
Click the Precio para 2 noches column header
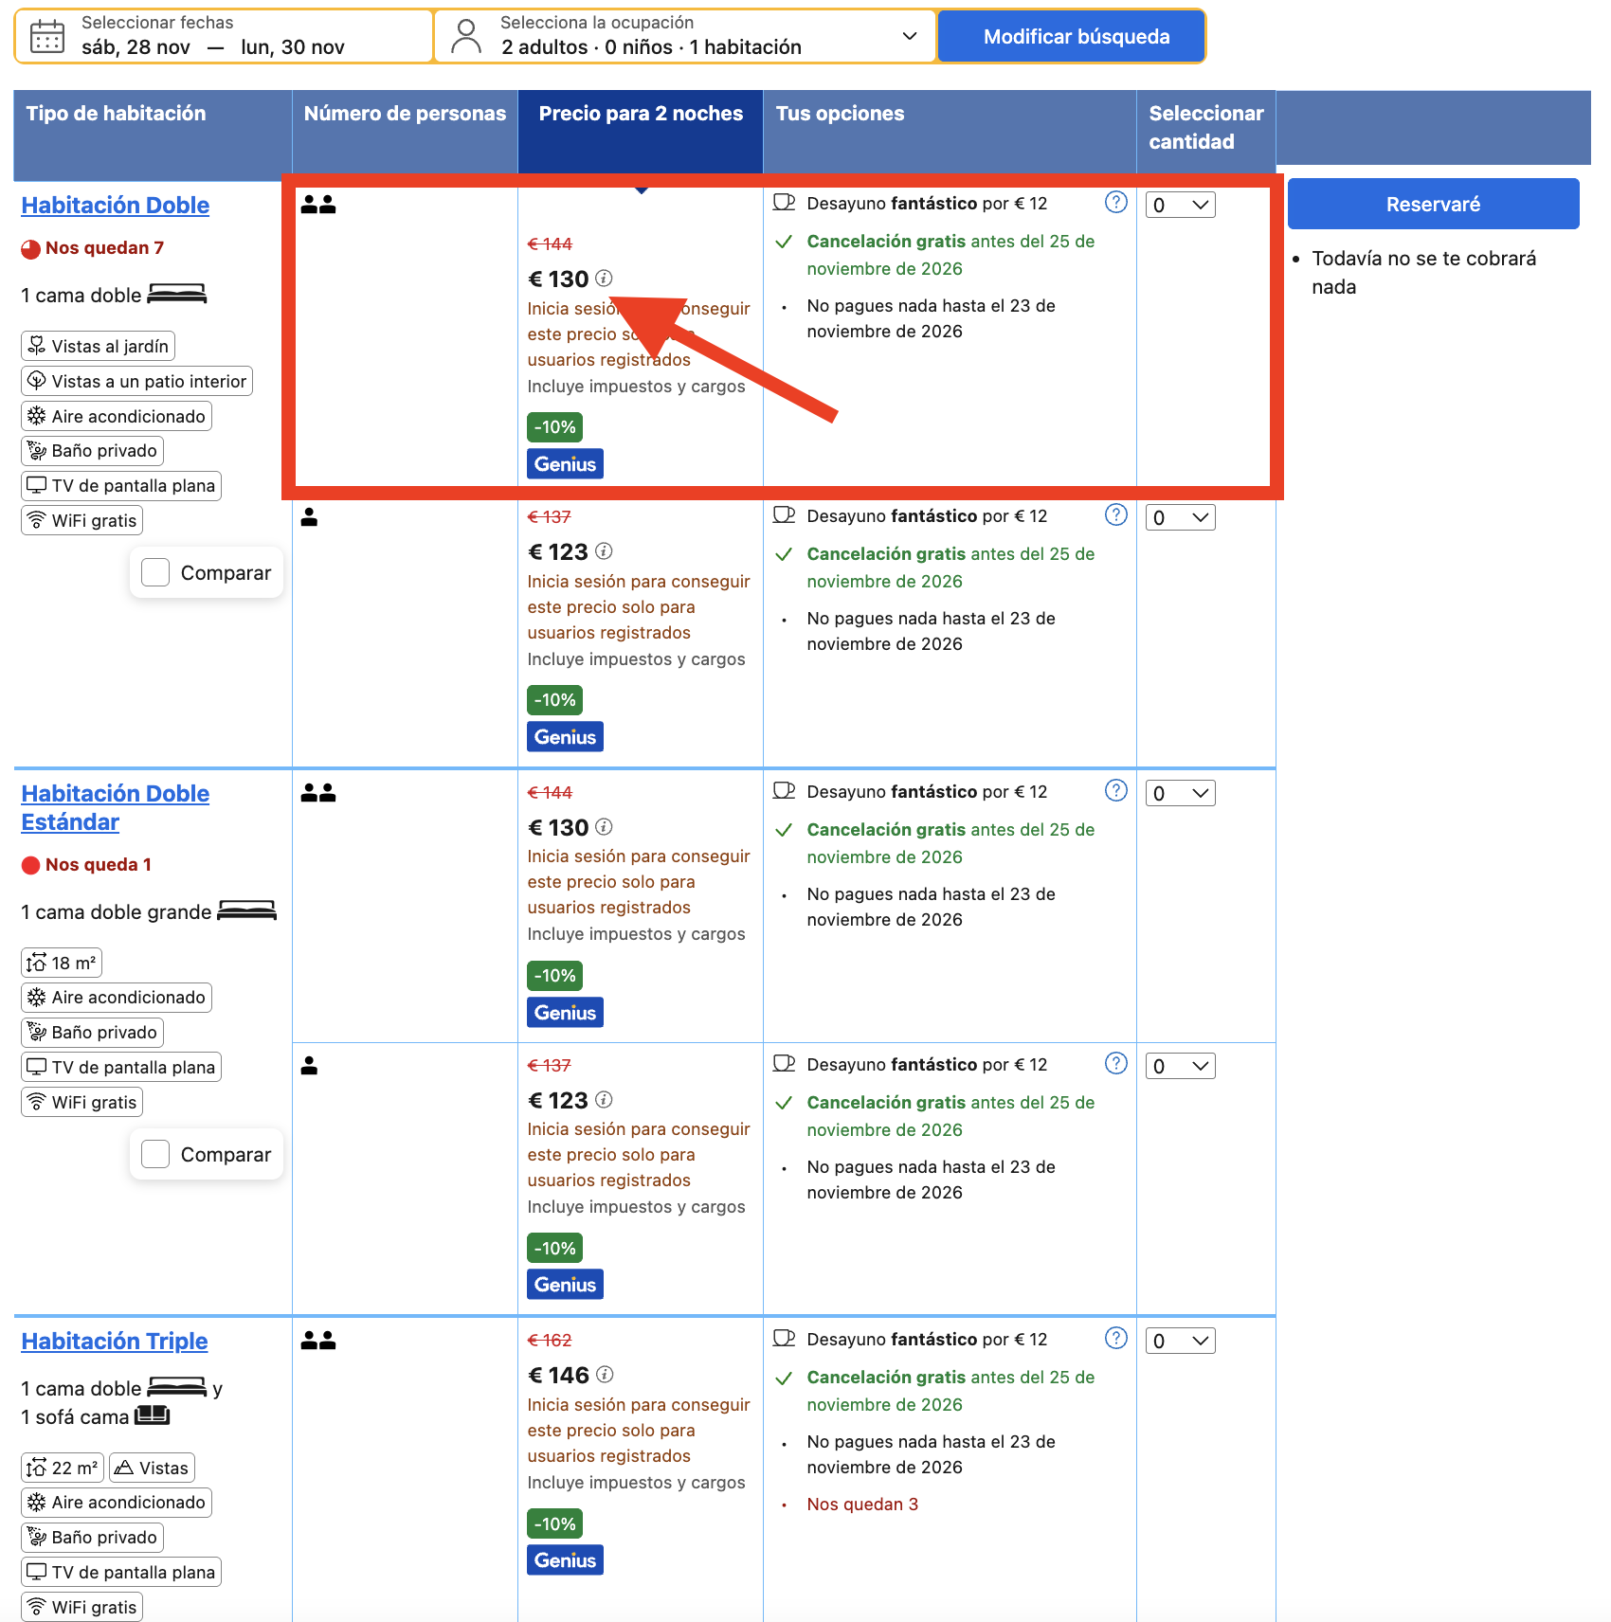click(x=641, y=132)
